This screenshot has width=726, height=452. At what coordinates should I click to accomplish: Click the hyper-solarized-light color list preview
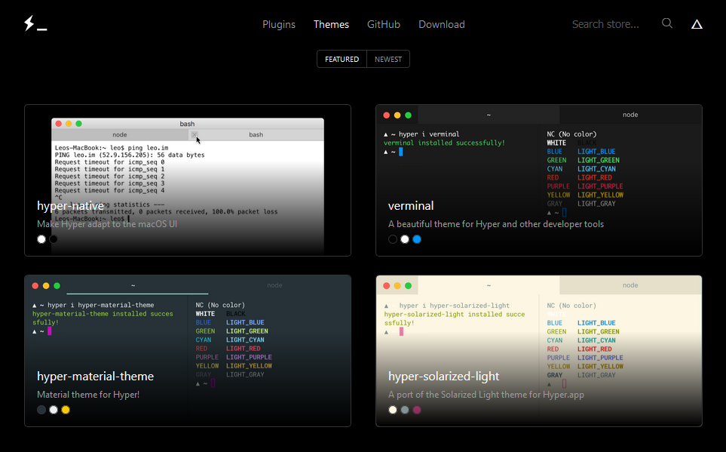pyautogui.click(x=585, y=344)
